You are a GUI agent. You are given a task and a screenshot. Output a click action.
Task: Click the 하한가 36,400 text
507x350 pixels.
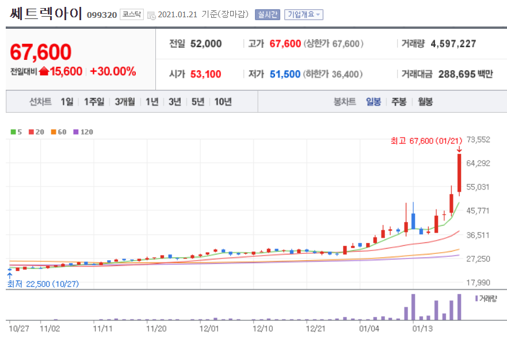click(x=333, y=74)
